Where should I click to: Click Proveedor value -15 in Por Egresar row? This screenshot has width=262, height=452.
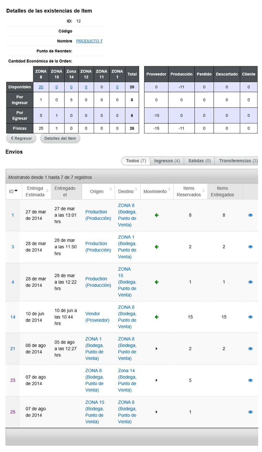[x=156, y=115]
